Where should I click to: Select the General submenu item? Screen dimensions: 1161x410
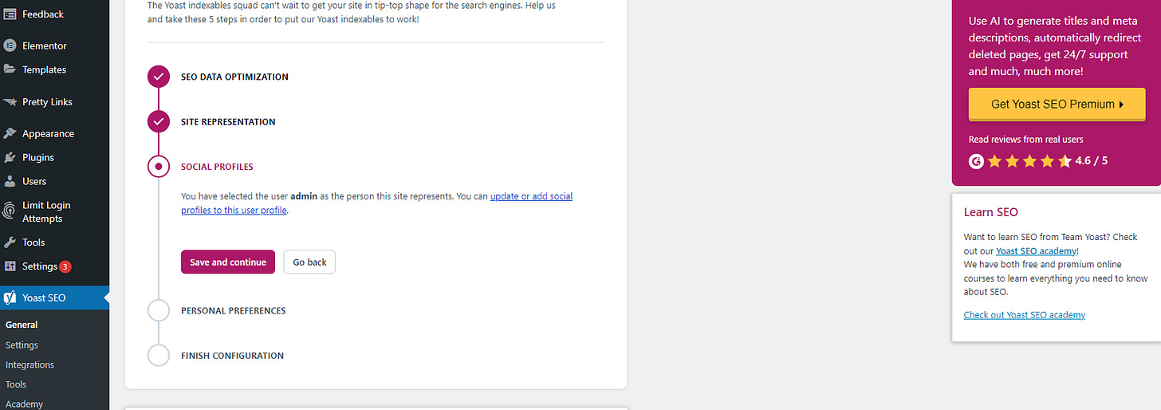point(22,325)
